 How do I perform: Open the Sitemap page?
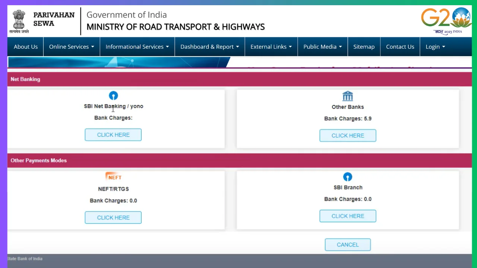pyautogui.click(x=364, y=47)
